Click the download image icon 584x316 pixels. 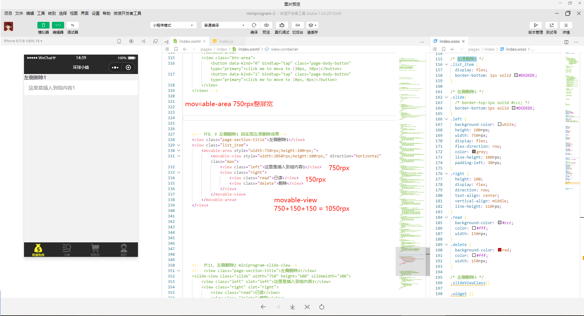click(x=293, y=307)
